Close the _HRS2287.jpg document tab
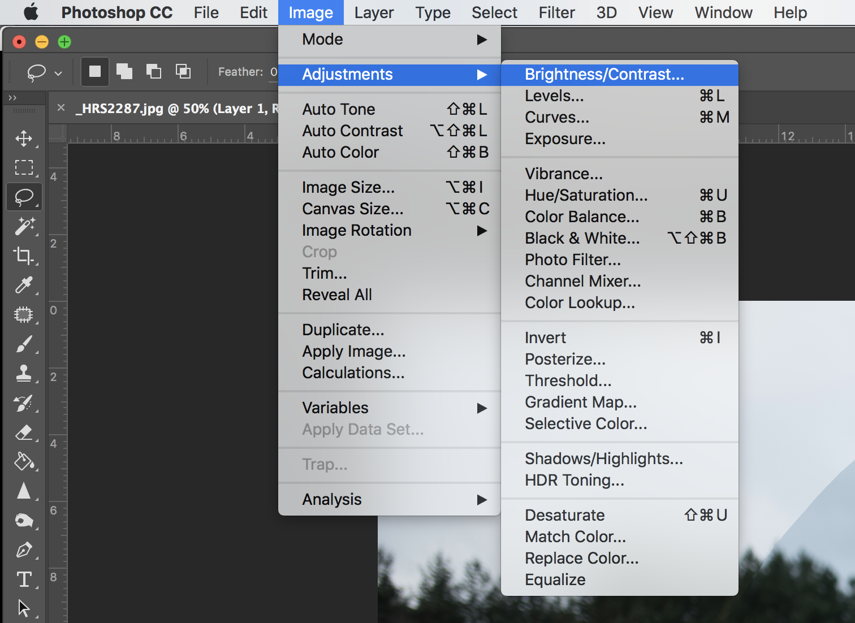The image size is (855, 623). coord(61,107)
